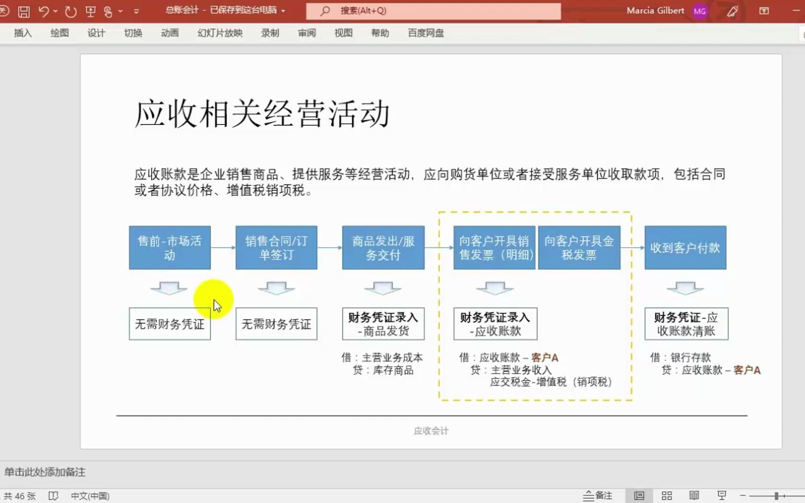Open the 插入 ribbon tab
This screenshot has height=503, width=805.
tap(23, 33)
